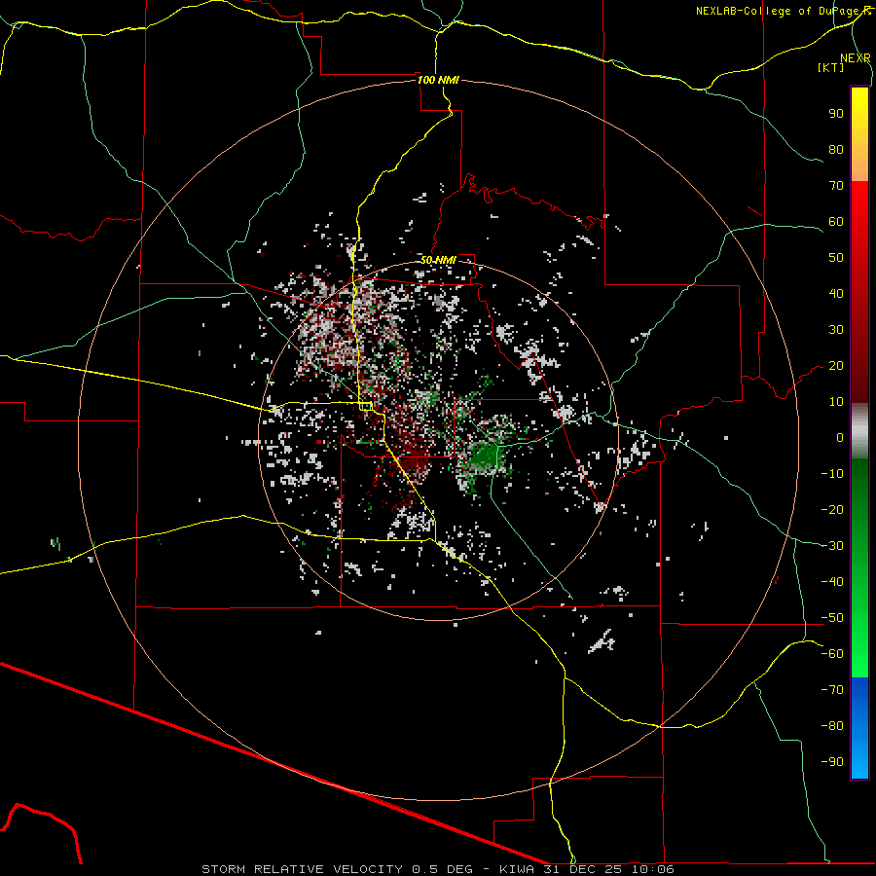
Task: Click the 20 value on velocity scale
Action: (836, 365)
